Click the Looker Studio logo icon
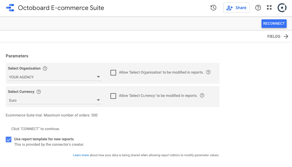Image resolution: width=292 pixels, height=167 pixels. [x=10, y=8]
